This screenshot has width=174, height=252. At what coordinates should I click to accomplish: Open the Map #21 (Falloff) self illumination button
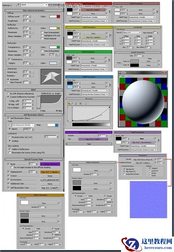pos(50,188)
